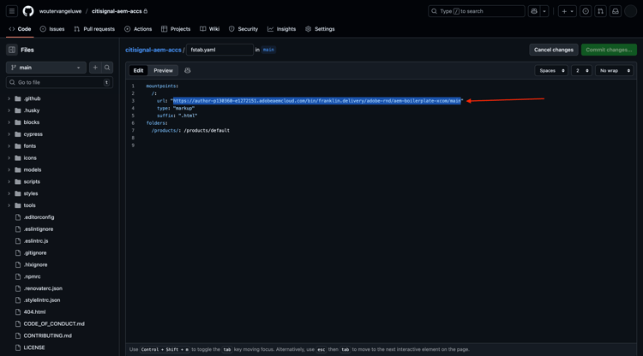Open the 404.html file

pyautogui.click(x=34, y=311)
